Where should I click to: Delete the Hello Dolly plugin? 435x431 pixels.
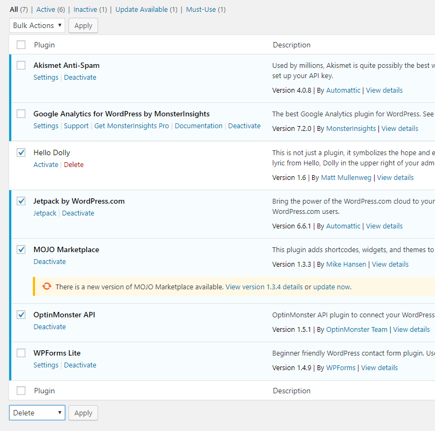(x=74, y=165)
